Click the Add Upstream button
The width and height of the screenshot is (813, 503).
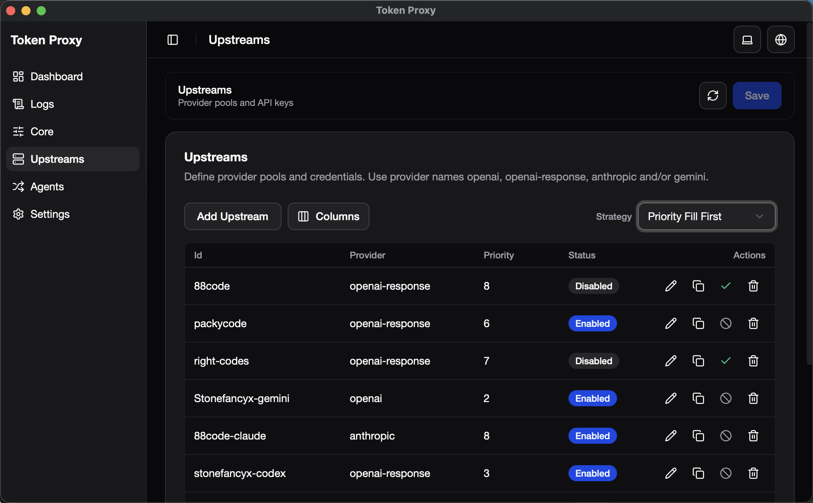point(232,216)
